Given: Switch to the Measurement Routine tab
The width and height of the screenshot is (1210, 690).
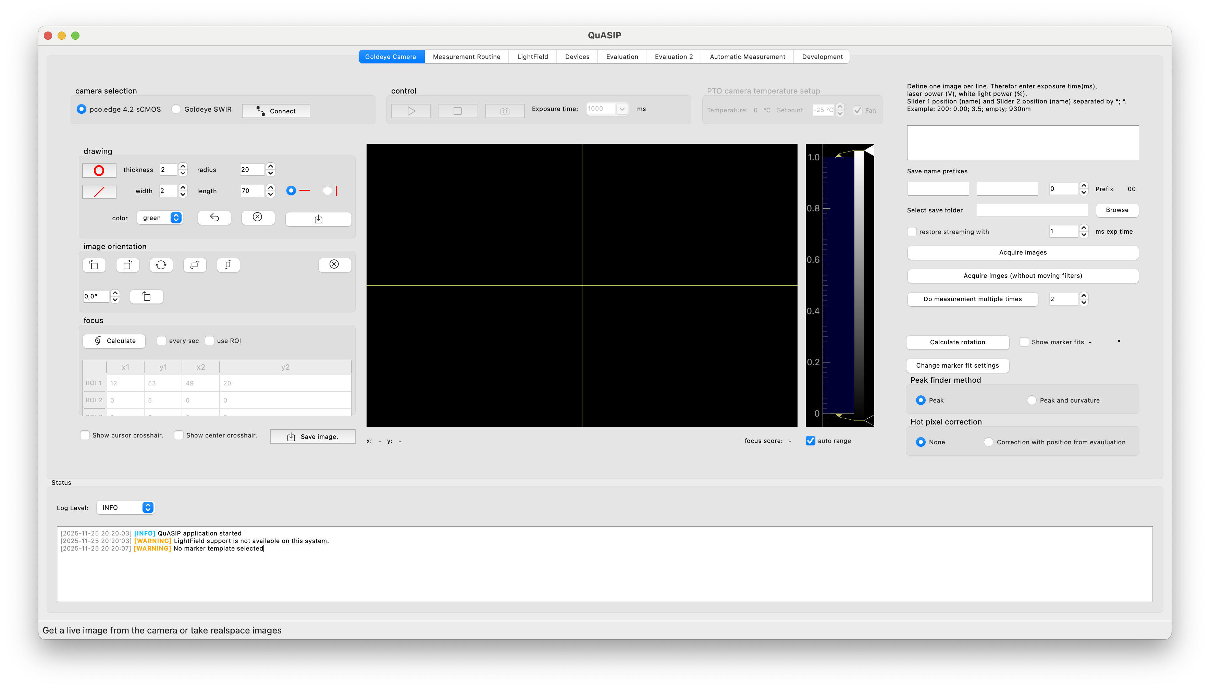Looking at the screenshot, I should pos(466,57).
